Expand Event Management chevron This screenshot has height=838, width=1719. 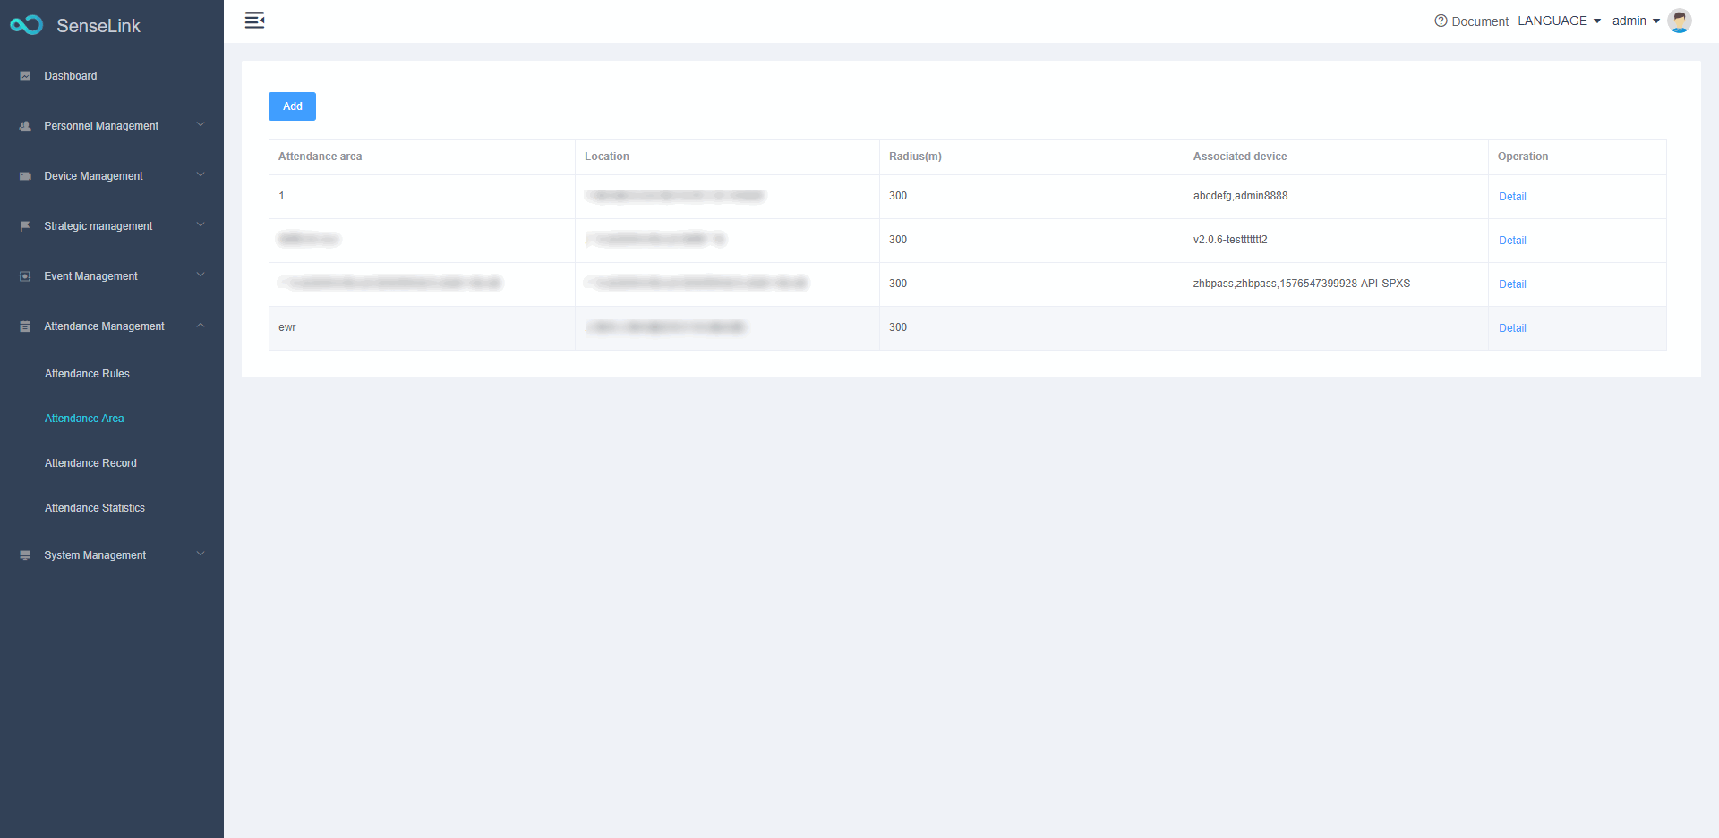click(201, 275)
